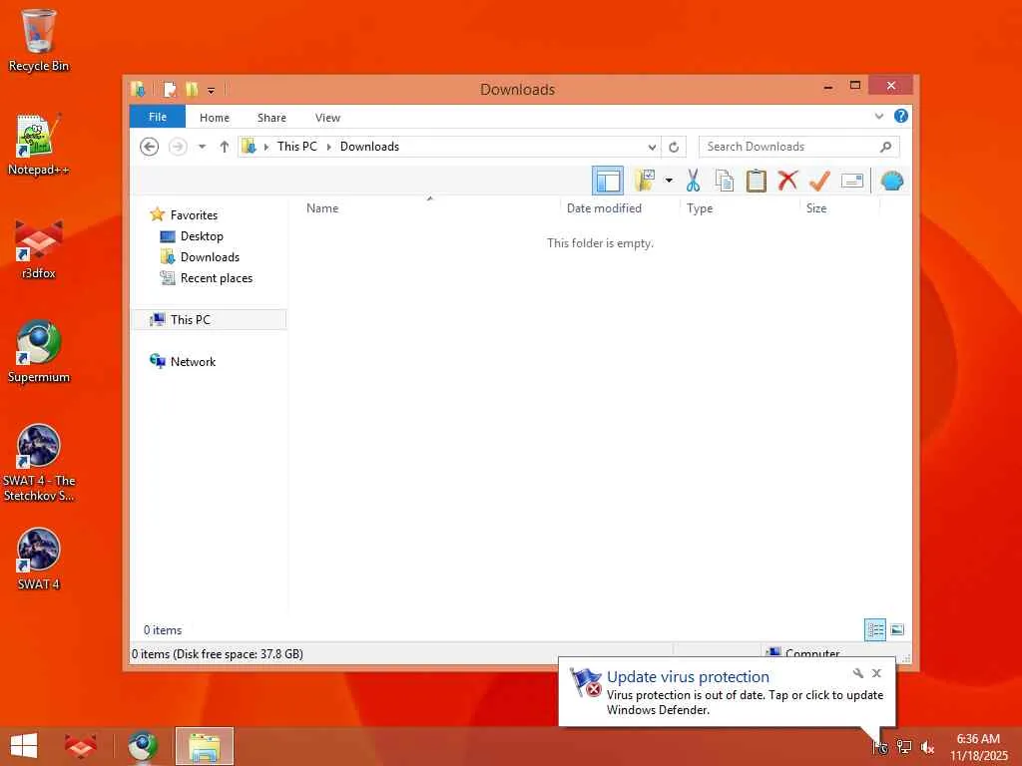Image resolution: width=1022 pixels, height=766 pixels.
Task: Click the '0 items' status text
Action: (163, 630)
